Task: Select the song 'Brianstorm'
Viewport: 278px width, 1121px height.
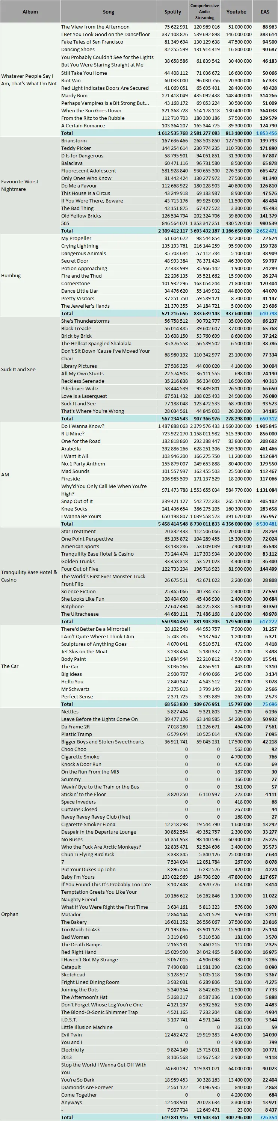Action: click(x=74, y=141)
